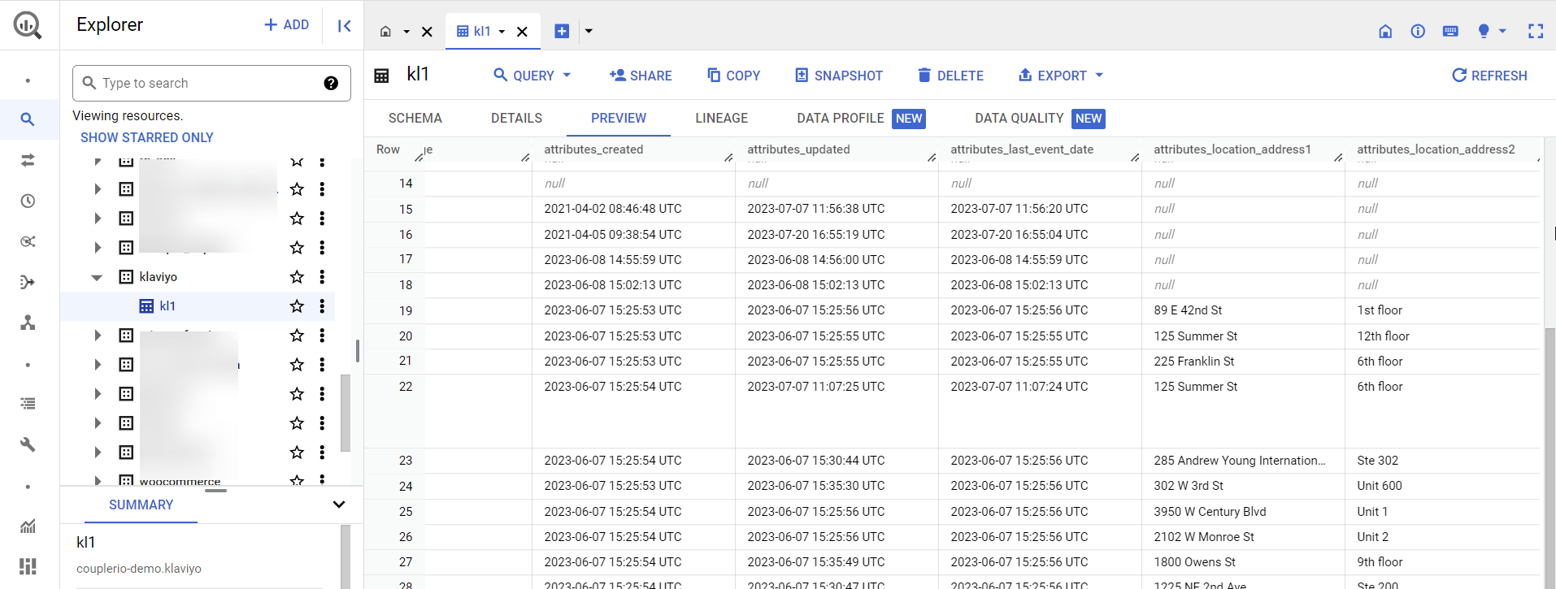
Task: Open the Analytics Hub sidebar icon
Action: 28,241
